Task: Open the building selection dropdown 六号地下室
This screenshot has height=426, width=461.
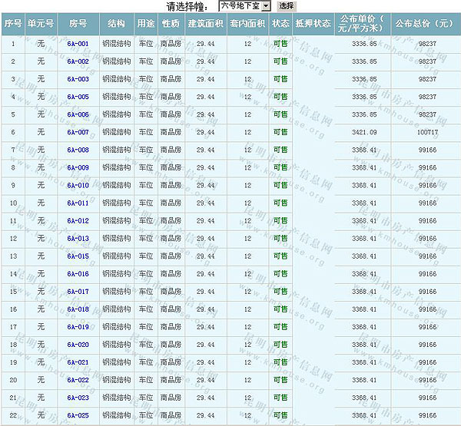Action: [x=244, y=5]
